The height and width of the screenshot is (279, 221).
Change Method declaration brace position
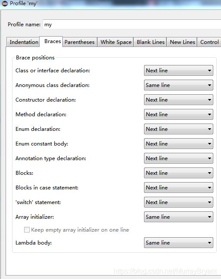(178, 114)
